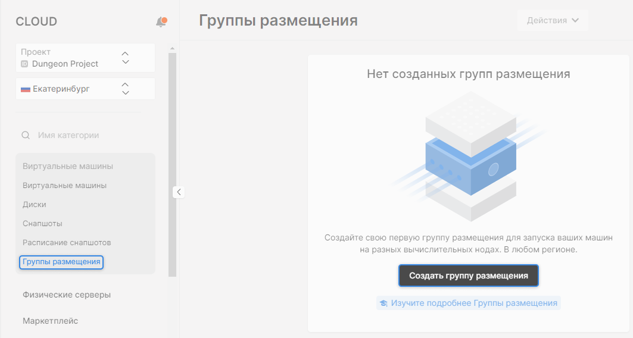Click the server stack illustration
The image size is (633, 338).
[470, 157]
